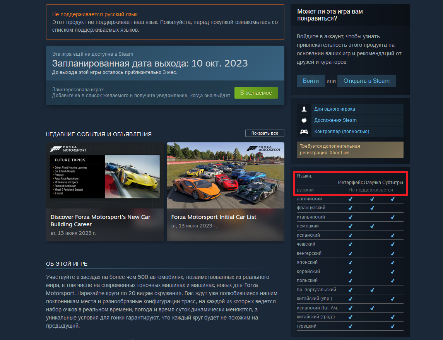Click the single-player person icon
The height and width of the screenshot is (340, 443).
click(304, 109)
